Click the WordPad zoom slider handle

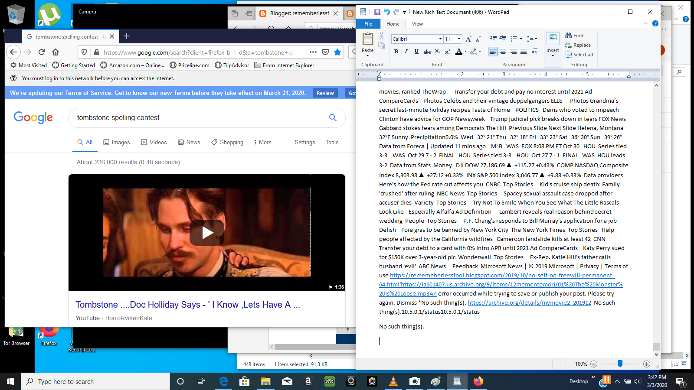[x=620, y=364]
